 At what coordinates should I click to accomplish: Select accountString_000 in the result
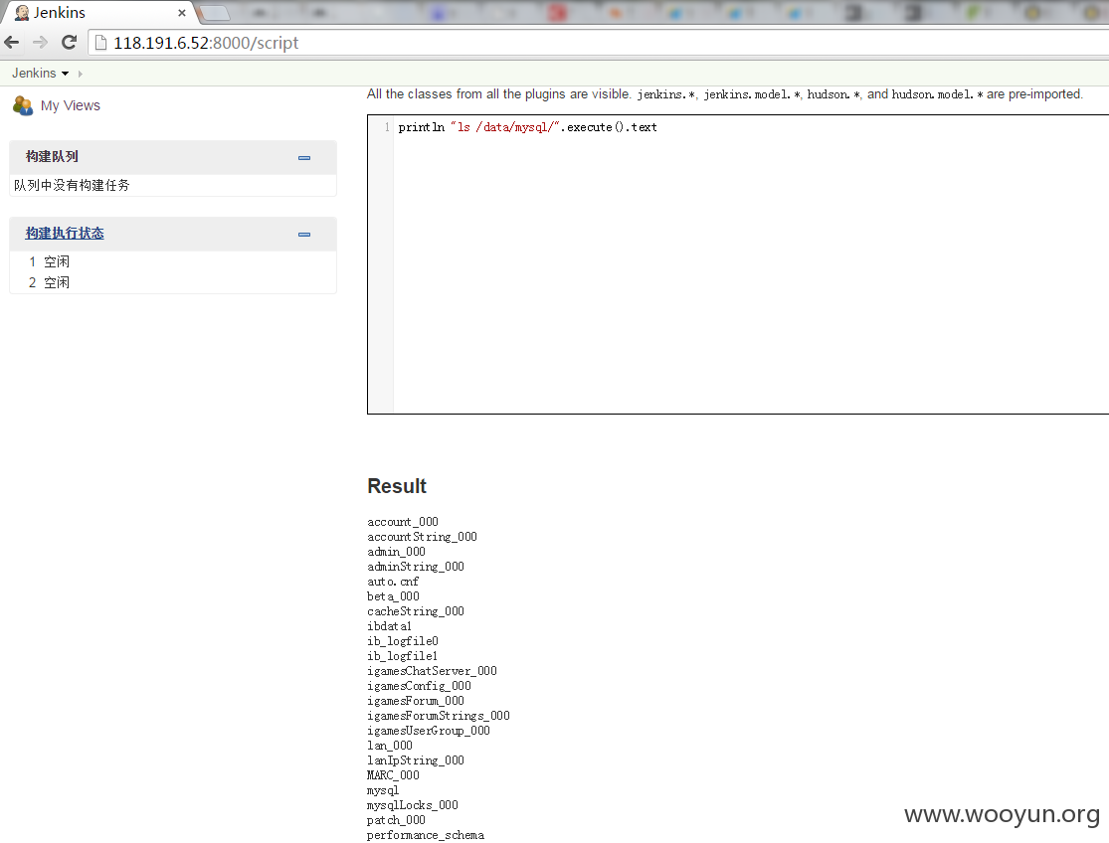click(x=423, y=537)
